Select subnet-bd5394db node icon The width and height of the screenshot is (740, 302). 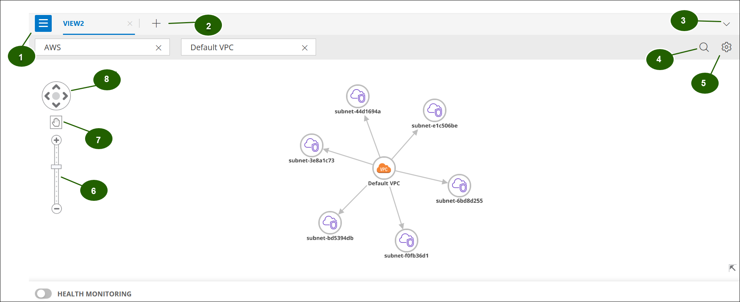click(x=330, y=223)
